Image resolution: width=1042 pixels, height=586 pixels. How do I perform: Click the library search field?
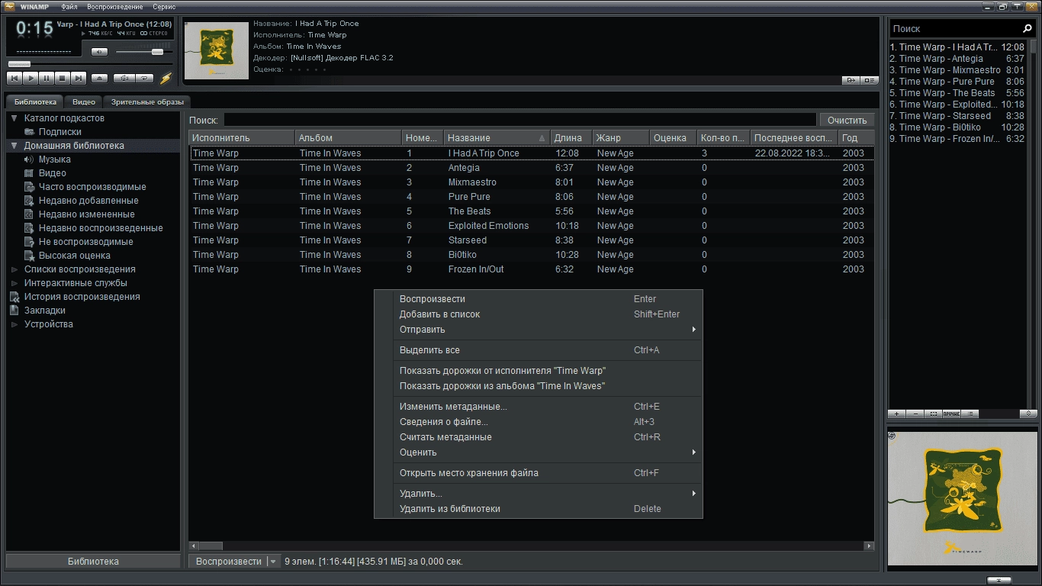click(519, 120)
